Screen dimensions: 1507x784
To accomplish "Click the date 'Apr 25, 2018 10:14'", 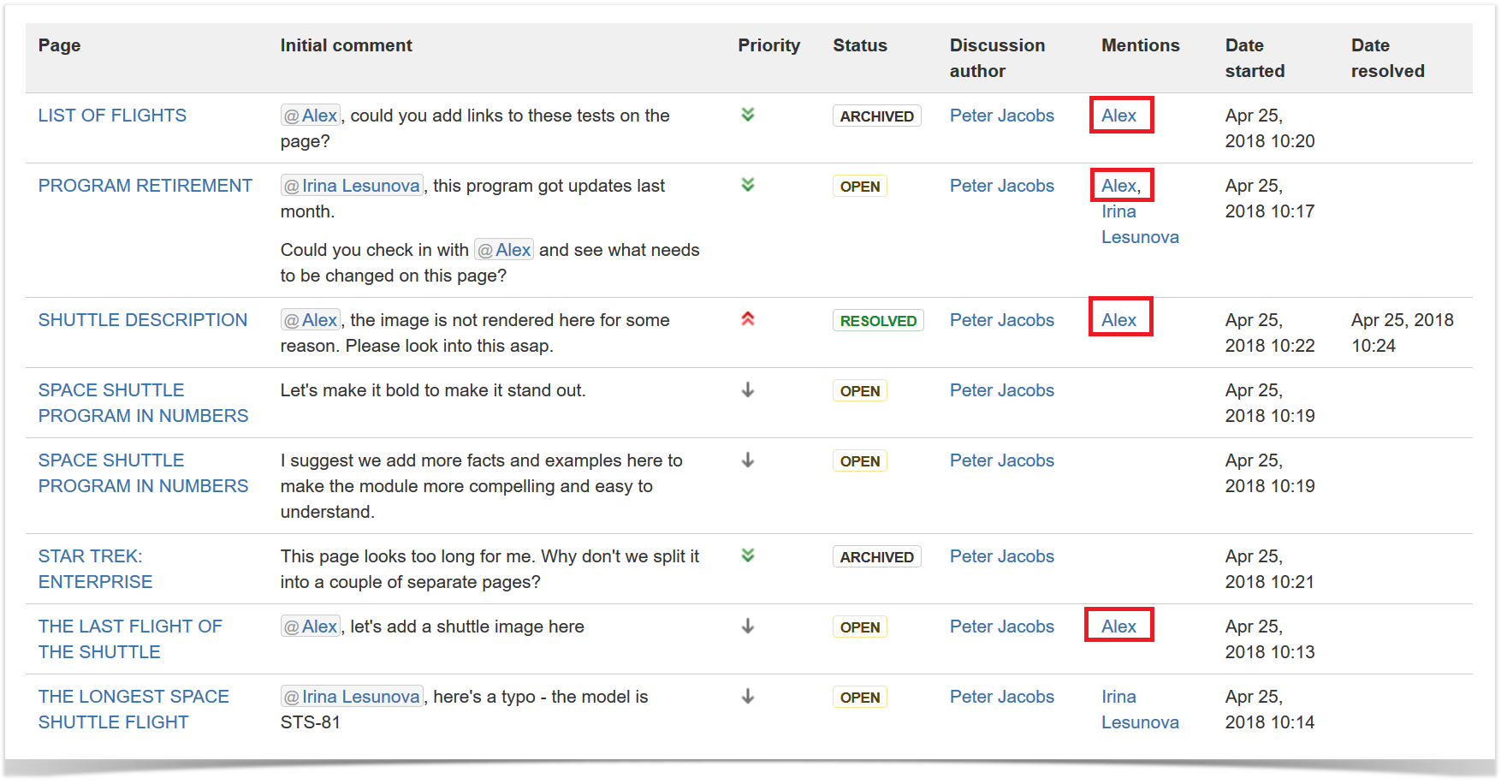I will click(x=1270, y=710).
